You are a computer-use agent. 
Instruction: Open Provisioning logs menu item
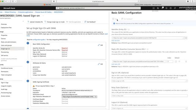(6, 93)
